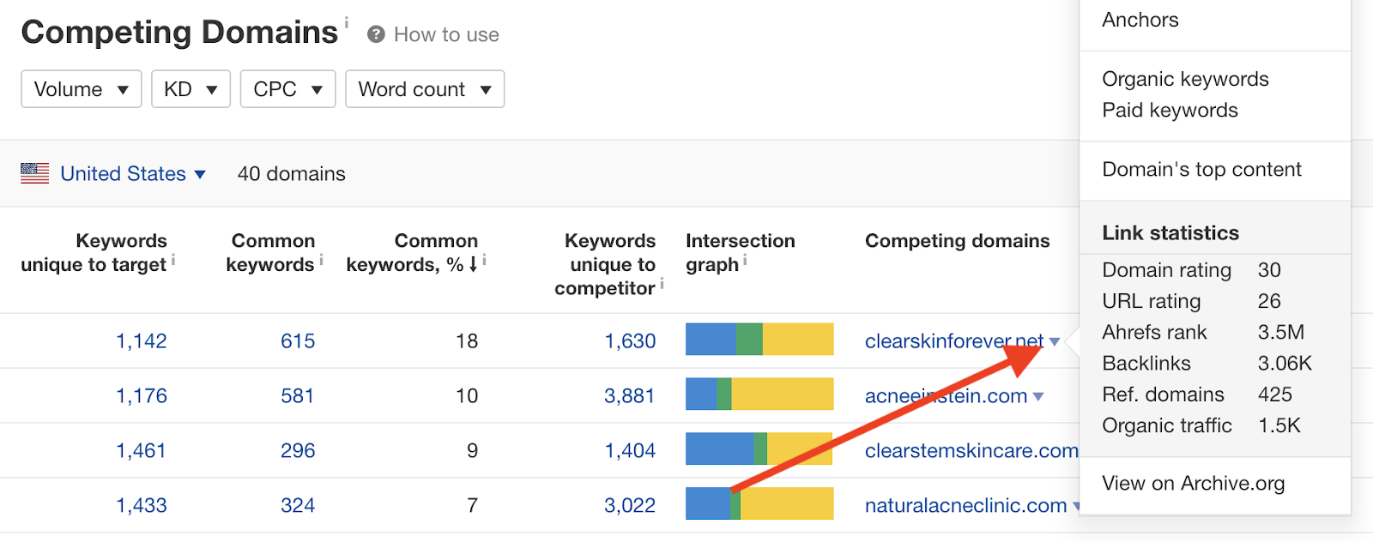Click info icon next to Keywords unique to competitor

click(662, 283)
